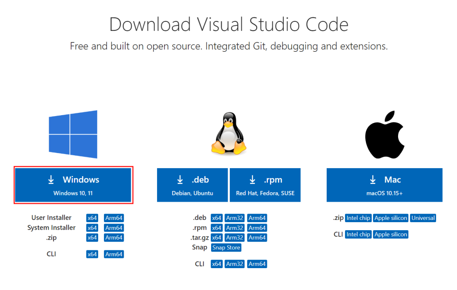This screenshot has width=457, height=290.
Task: Get Windows .zip x64 build
Action: tap(92, 237)
